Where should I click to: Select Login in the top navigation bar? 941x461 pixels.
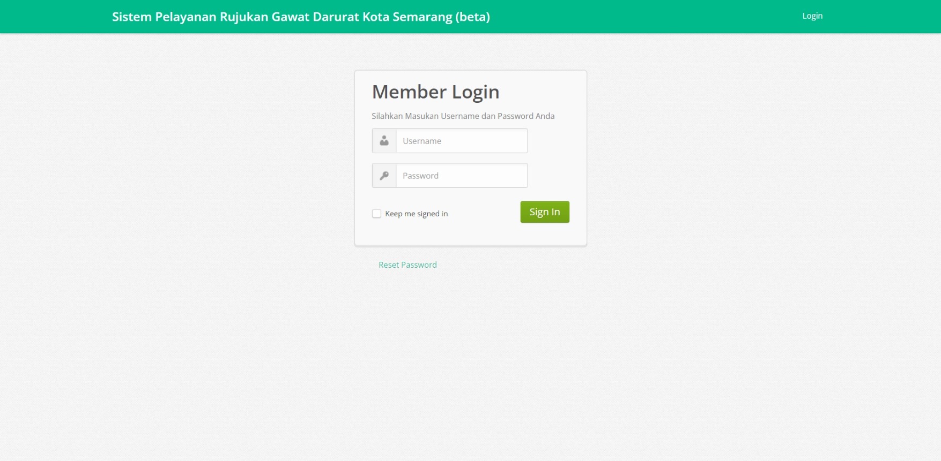click(x=812, y=16)
